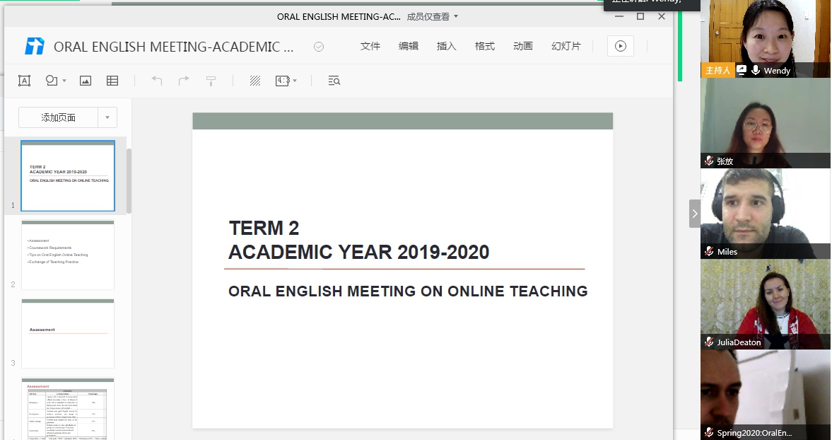Collapse the video panel with side arrow
Viewport: 832px width, 440px height.
point(695,213)
